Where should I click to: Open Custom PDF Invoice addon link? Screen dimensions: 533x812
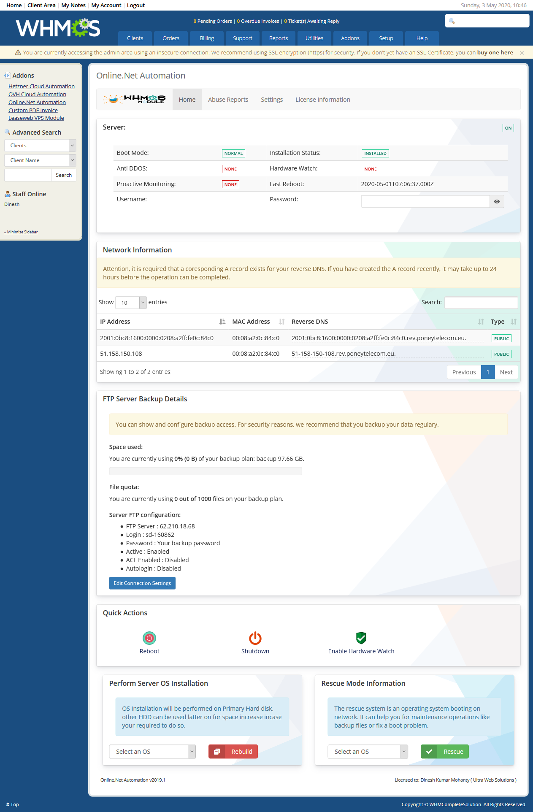33,111
